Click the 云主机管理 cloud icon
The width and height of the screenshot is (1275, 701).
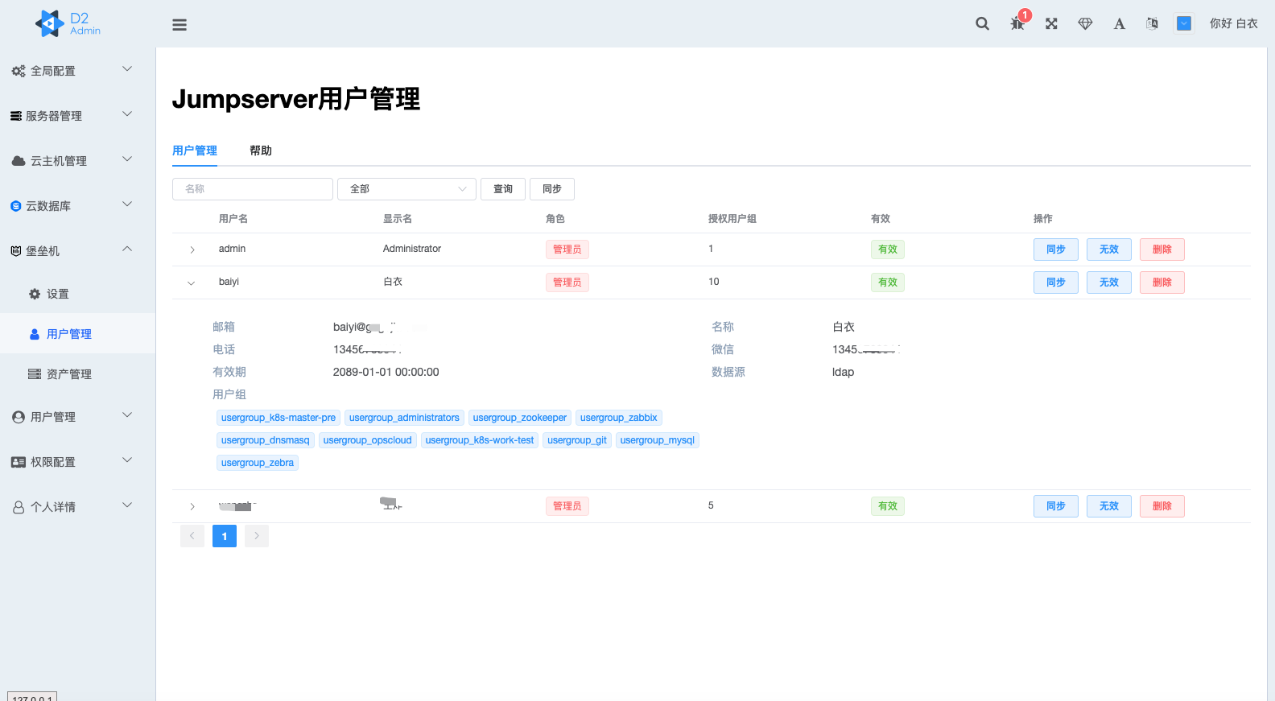click(x=19, y=161)
